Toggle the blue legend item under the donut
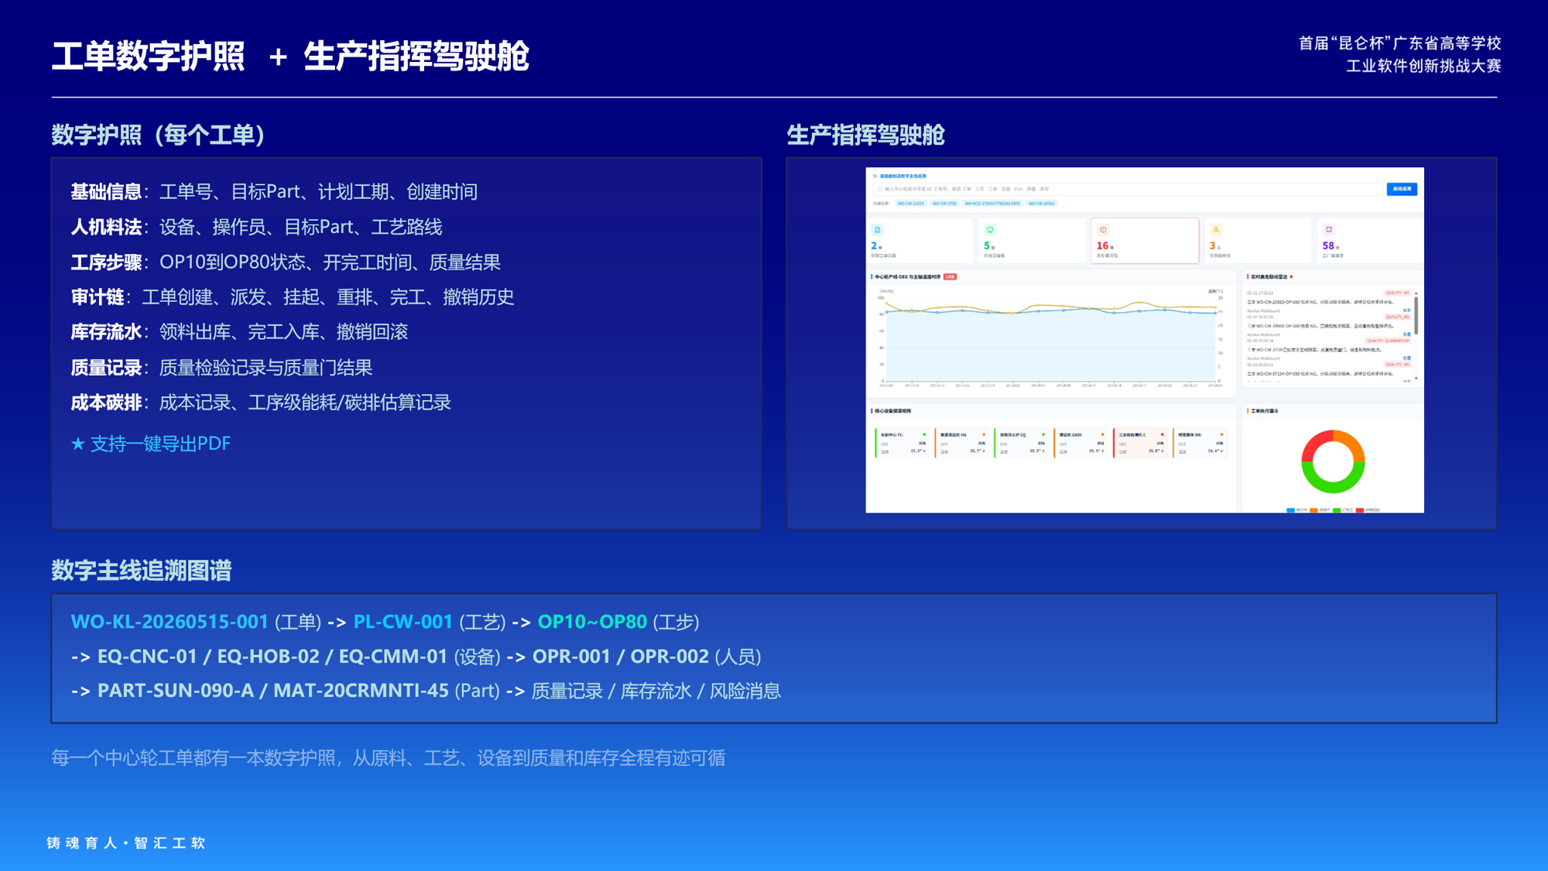 pyautogui.click(x=1296, y=510)
